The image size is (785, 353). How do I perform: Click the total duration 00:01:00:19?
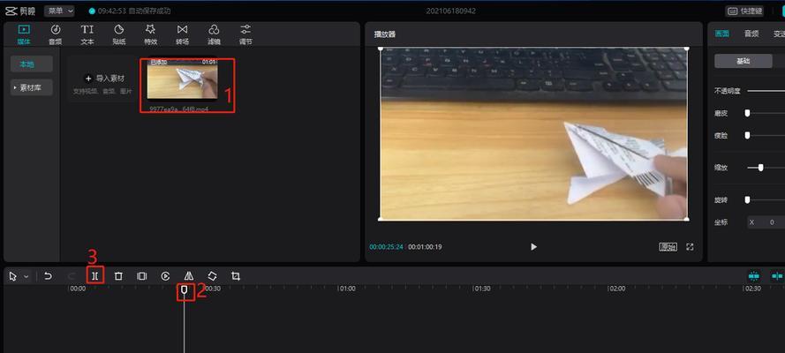[x=425, y=247]
